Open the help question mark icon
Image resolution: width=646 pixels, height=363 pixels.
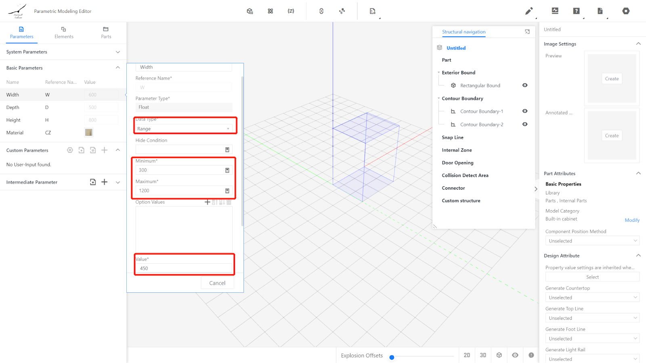tap(576, 11)
